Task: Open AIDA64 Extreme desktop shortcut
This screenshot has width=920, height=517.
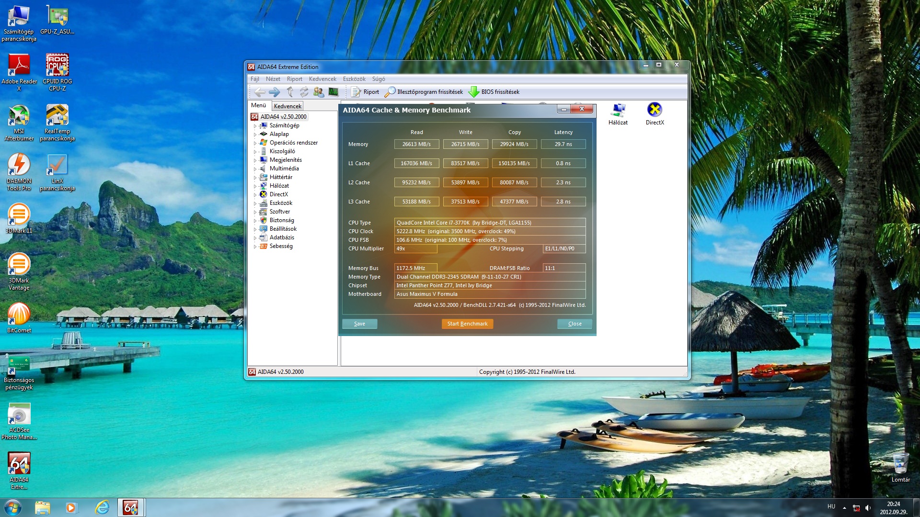Action: tap(19, 471)
